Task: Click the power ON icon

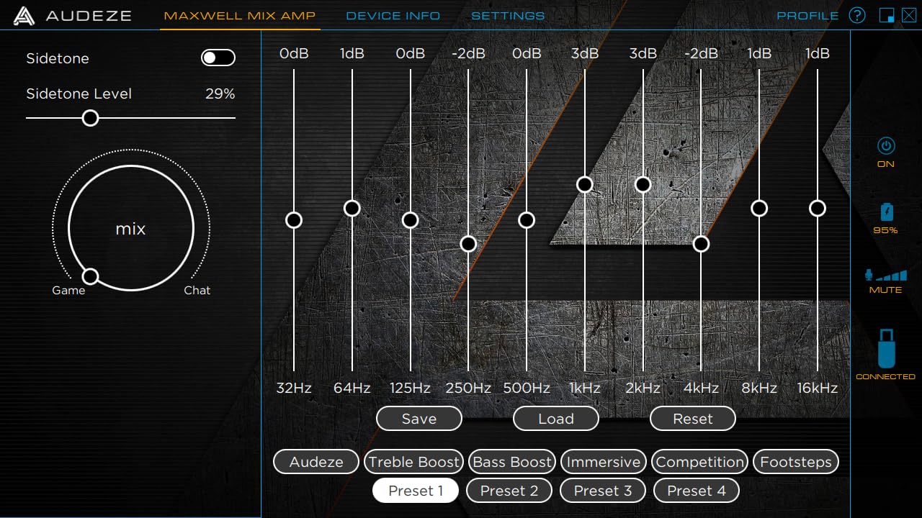Action: click(886, 146)
